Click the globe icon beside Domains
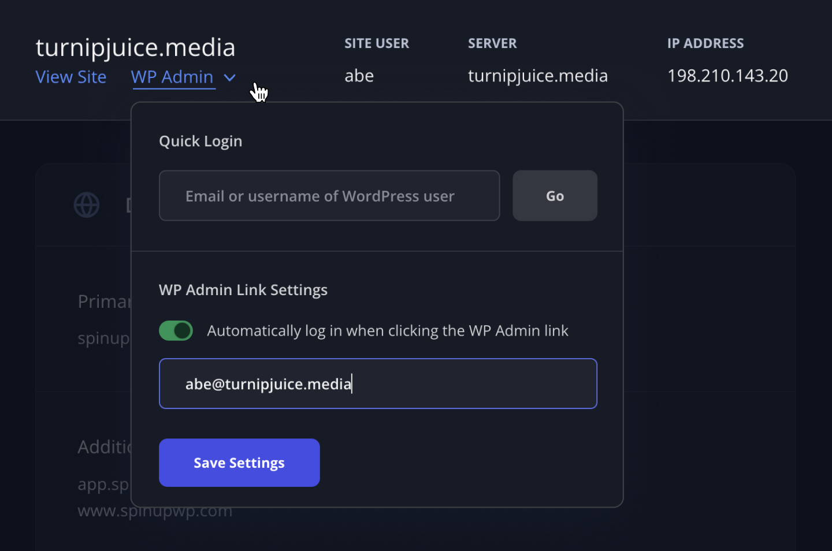 (86, 204)
